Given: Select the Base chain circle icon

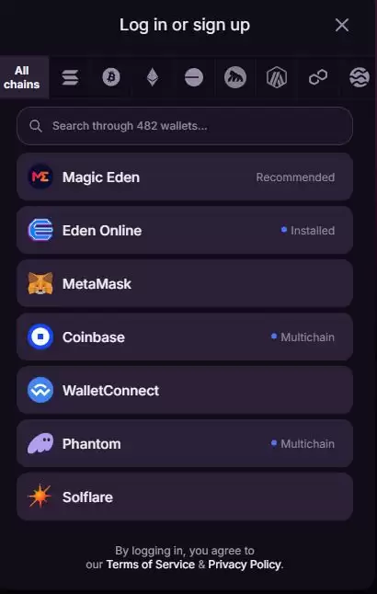Looking at the screenshot, I should click(194, 77).
